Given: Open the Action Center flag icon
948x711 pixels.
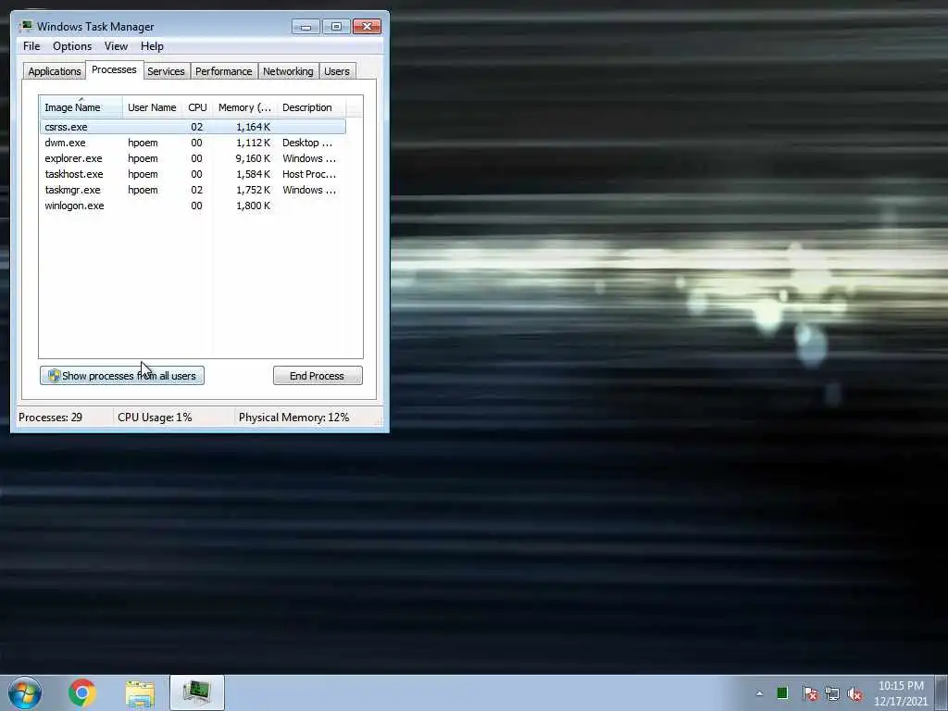Looking at the screenshot, I should [810, 694].
